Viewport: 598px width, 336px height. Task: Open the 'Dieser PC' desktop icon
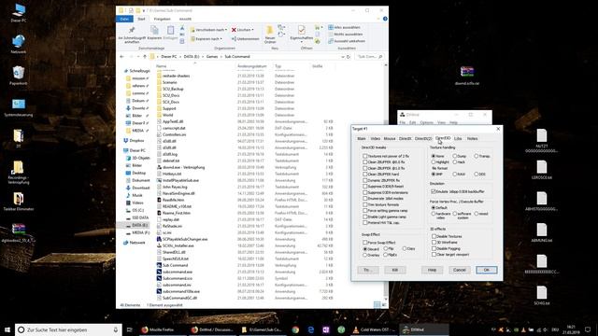(x=19, y=12)
